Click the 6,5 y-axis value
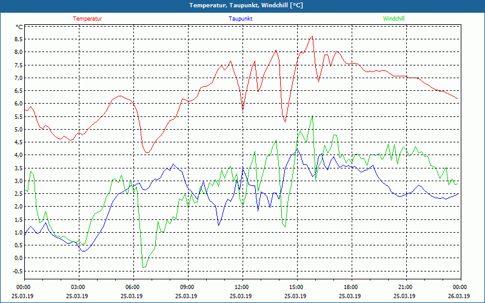485x303 pixels. click(x=19, y=90)
